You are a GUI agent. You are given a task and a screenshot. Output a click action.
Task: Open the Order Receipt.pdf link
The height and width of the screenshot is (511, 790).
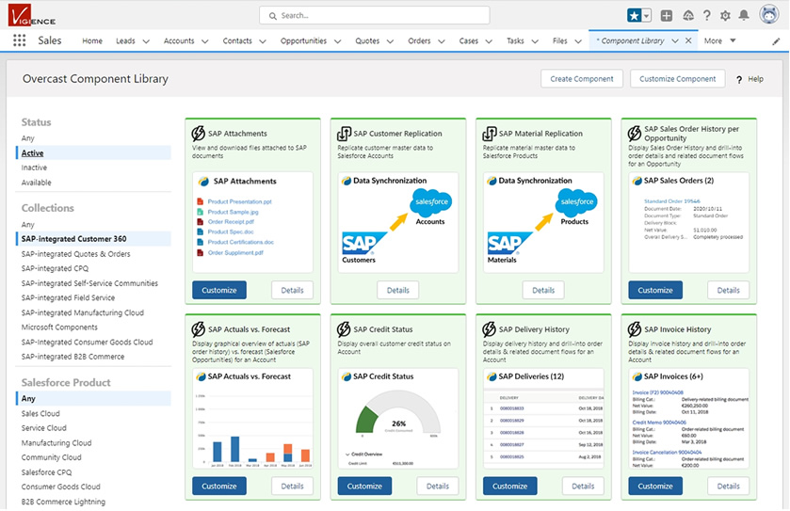[x=231, y=221]
